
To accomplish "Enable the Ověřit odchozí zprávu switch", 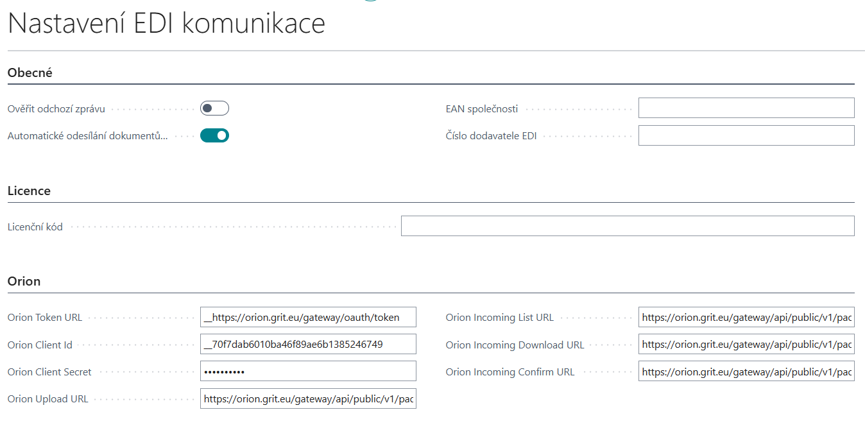I will coord(214,108).
